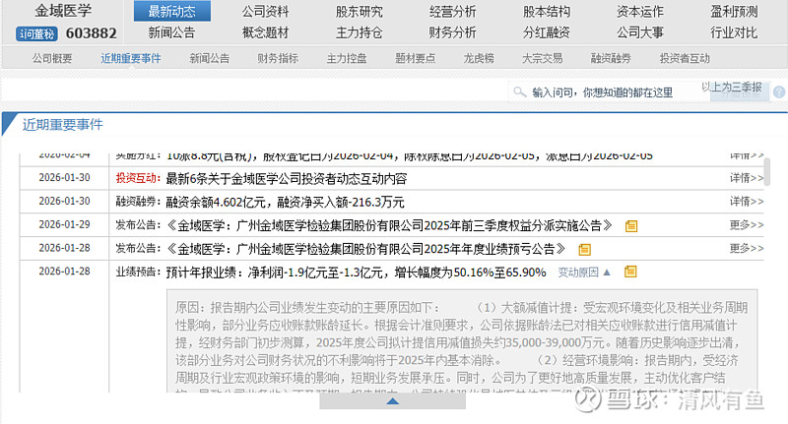The width and height of the screenshot is (788, 424).
Task: Switch to 公司概要 sub-tab
Action: (x=52, y=58)
